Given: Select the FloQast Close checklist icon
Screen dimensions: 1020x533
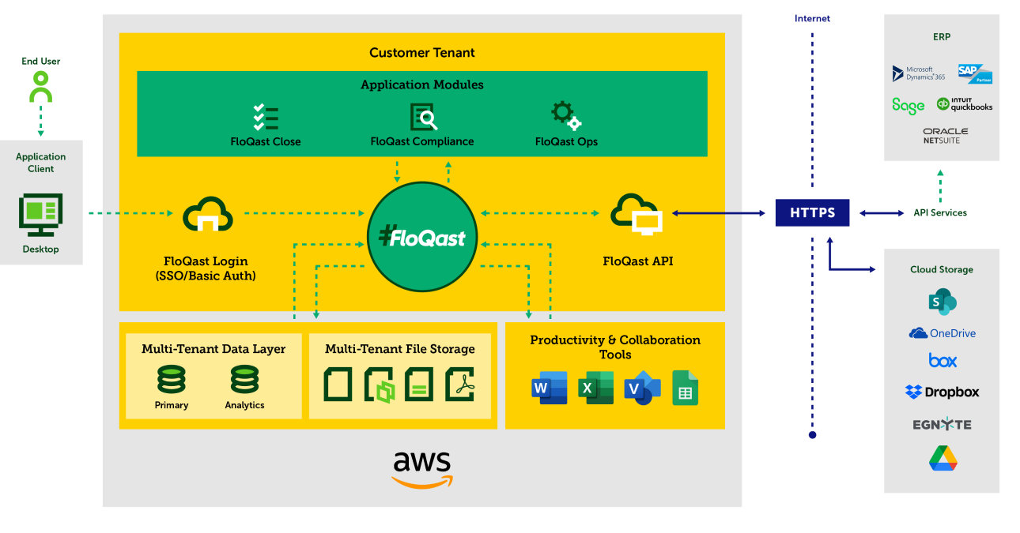Looking at the screenshot, I should pos(265,117).
